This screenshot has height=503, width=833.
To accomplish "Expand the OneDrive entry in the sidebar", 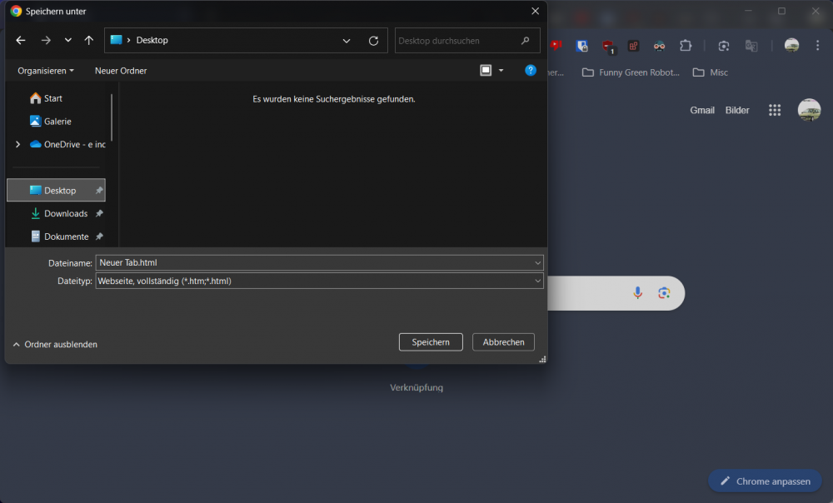I will click(x=17, y=144).
